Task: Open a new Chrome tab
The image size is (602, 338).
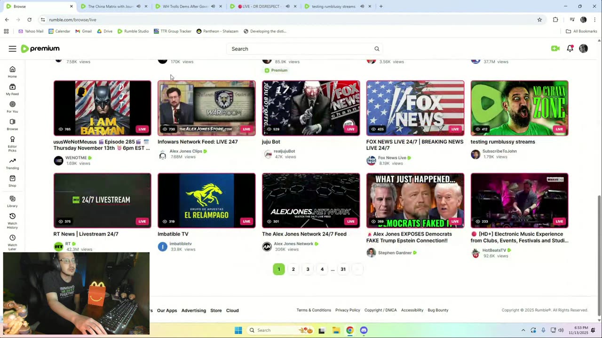Action: 381,7
